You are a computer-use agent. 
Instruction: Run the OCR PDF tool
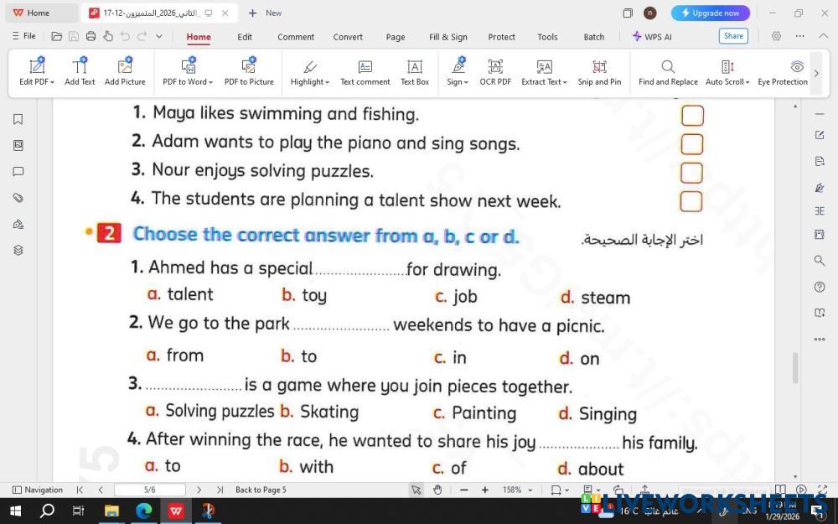pyautogui.click(x=495, y=72)
